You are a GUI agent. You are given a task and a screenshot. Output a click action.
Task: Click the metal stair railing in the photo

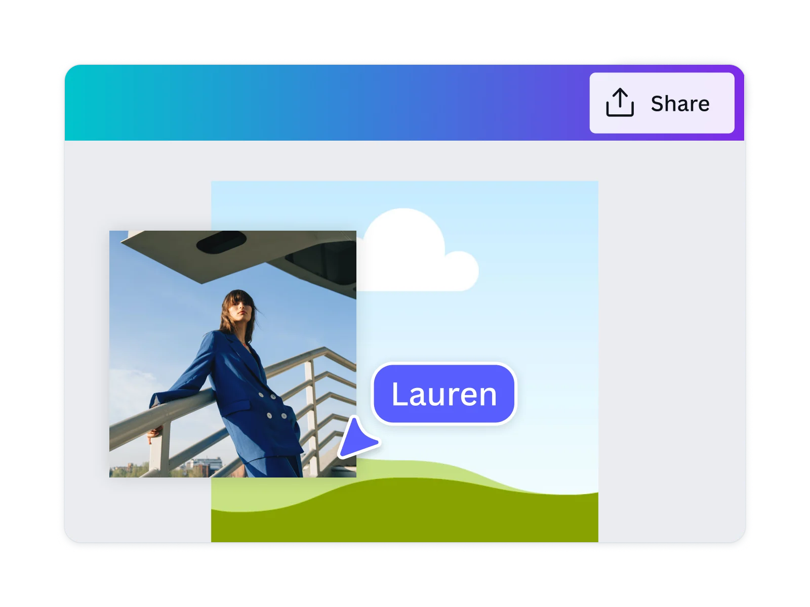(x=324, y=395)
